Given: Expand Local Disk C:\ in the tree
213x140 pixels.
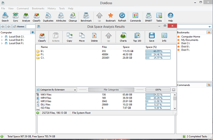Looking at the screenshot, I should [x=2, y=37].
